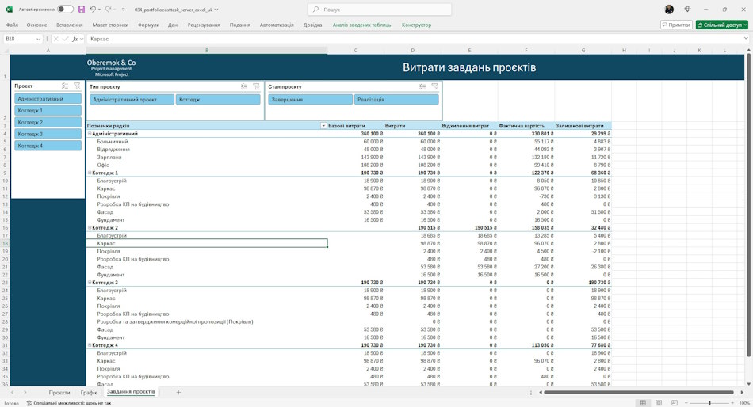Click the Примітки button

(x=676, y=25)
